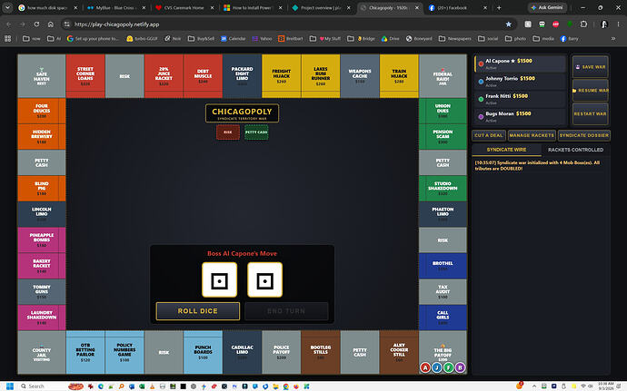The image size is (627, 391).
Task: Click the purple B player token
Action: (460, 367)
